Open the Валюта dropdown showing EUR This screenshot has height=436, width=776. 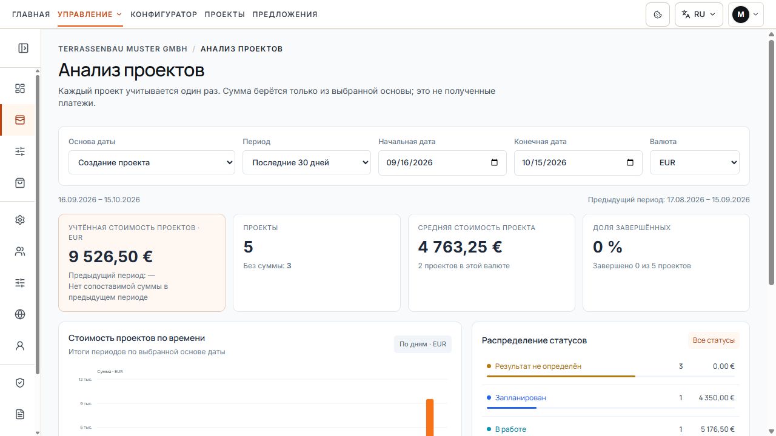(x=695, y=162)
